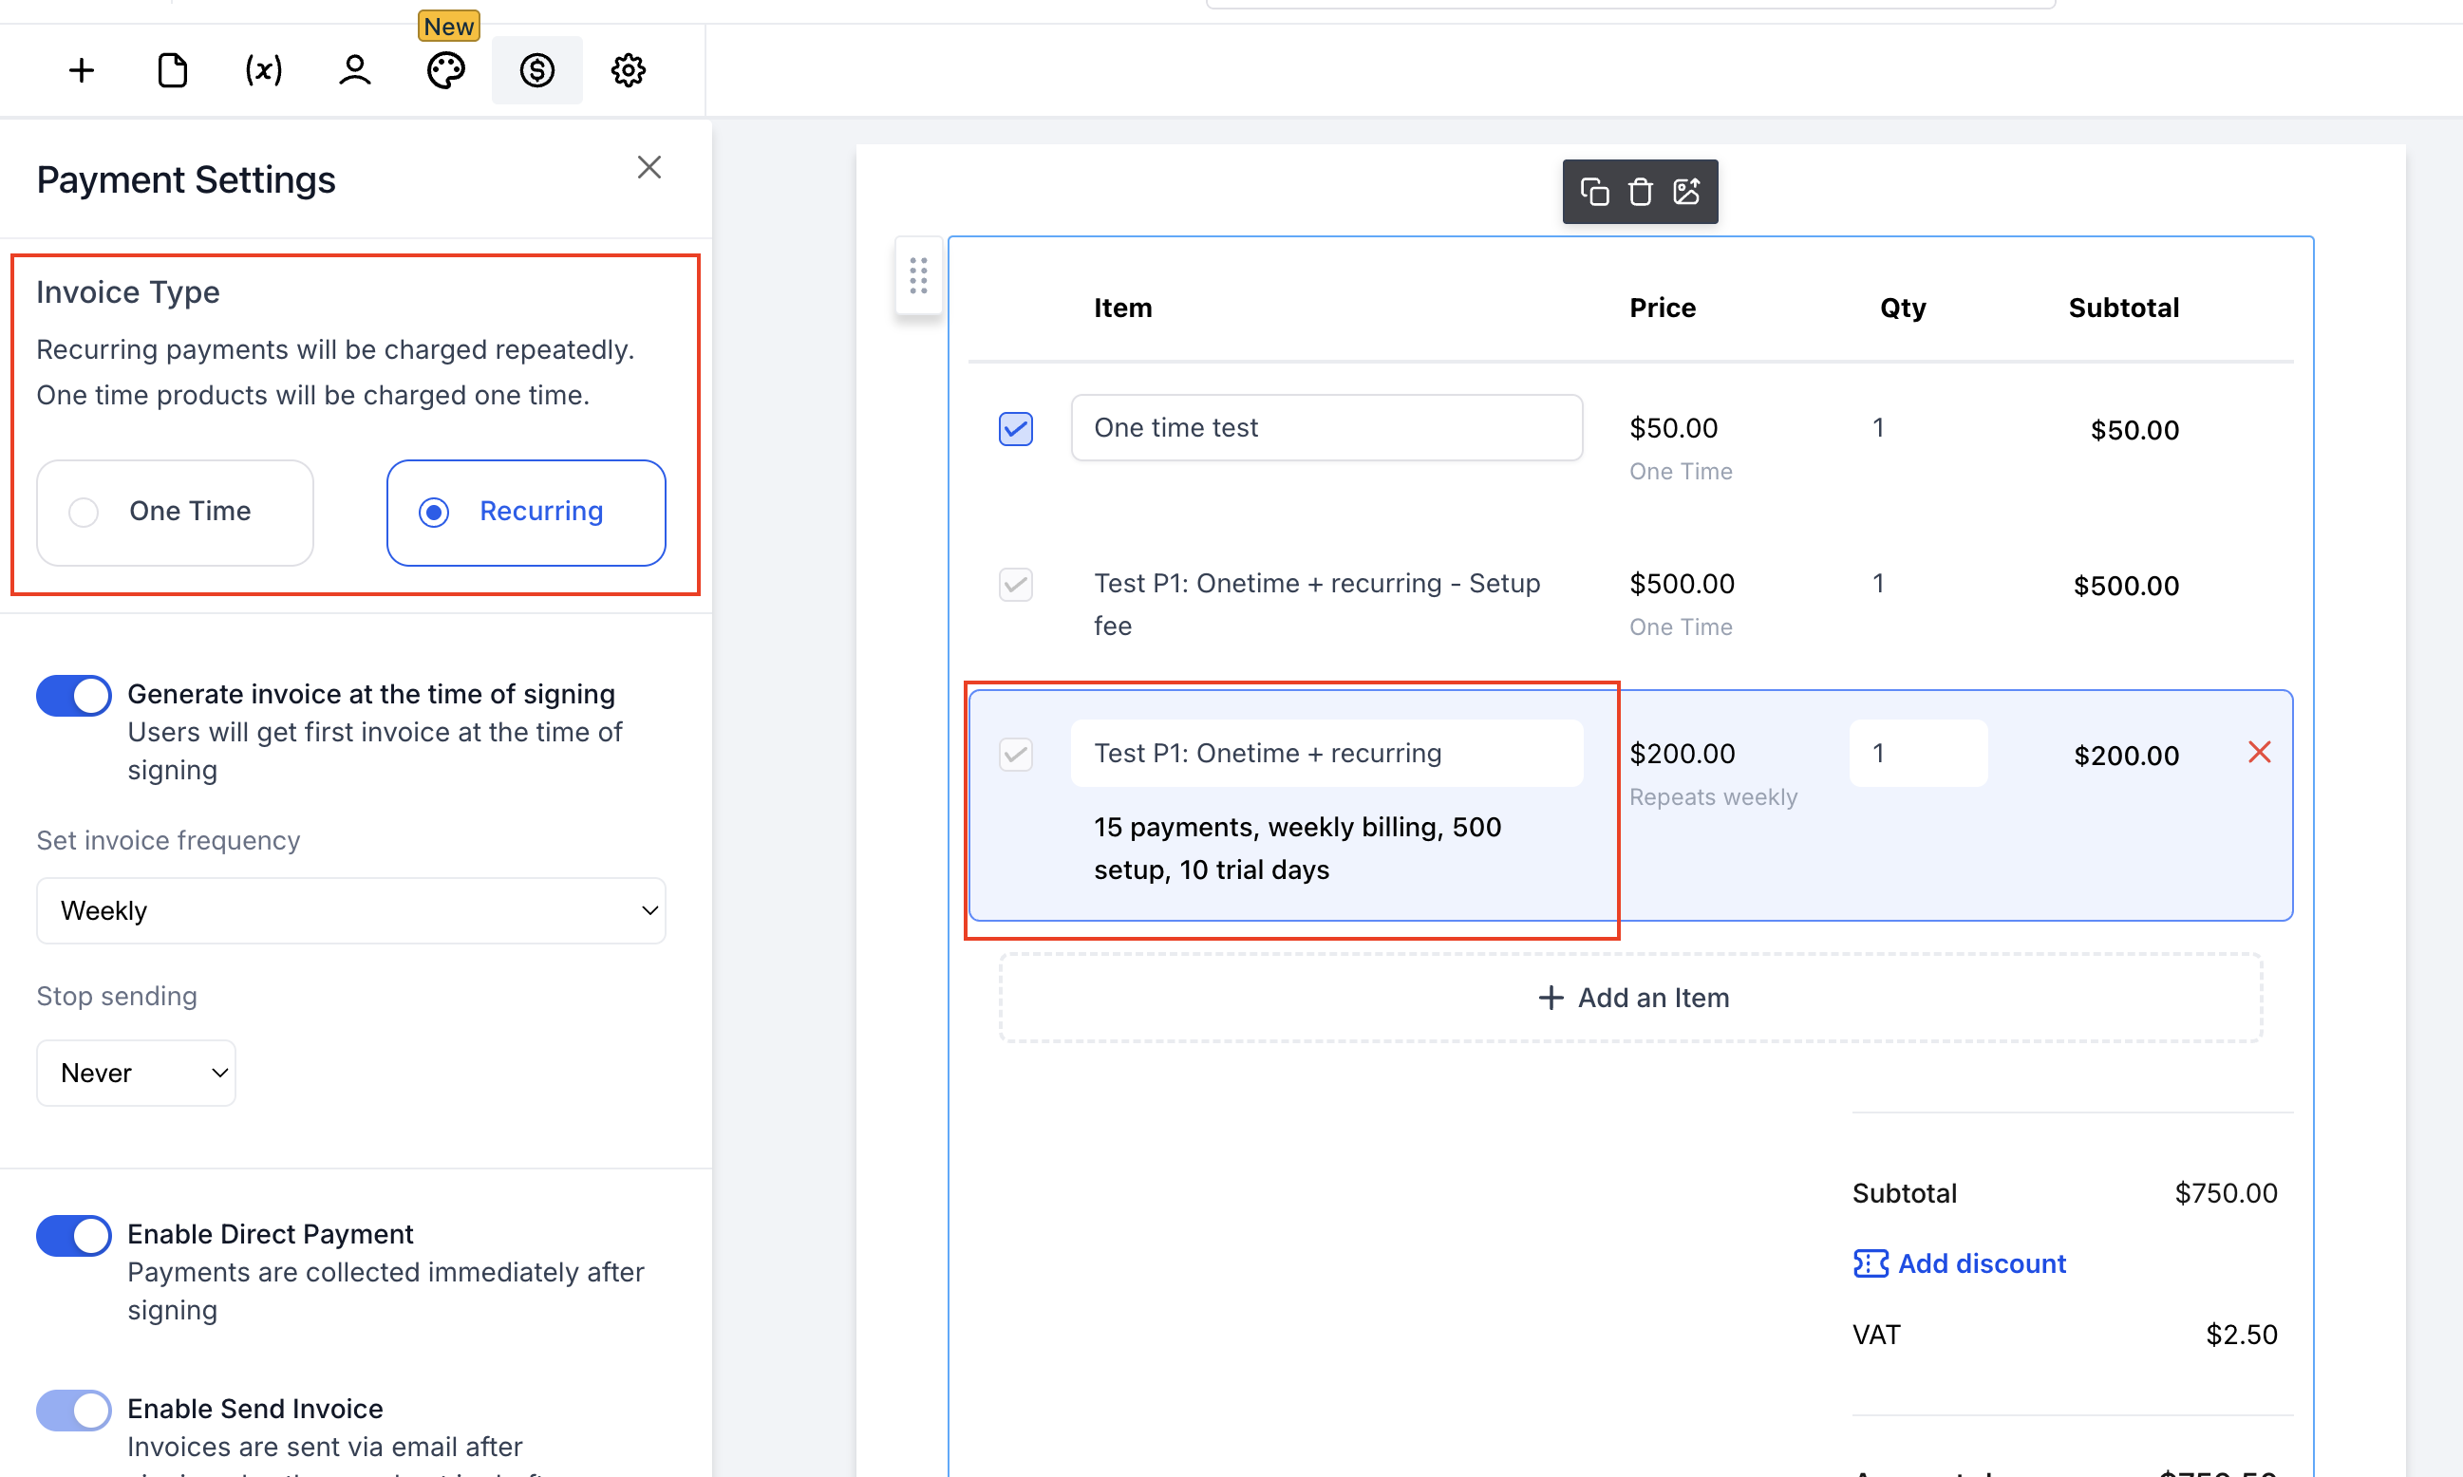This screenshot has width=2463, height=1477.
Task: Expand the Stop sending Never dropdown
Action: (x=137, y=1072)
